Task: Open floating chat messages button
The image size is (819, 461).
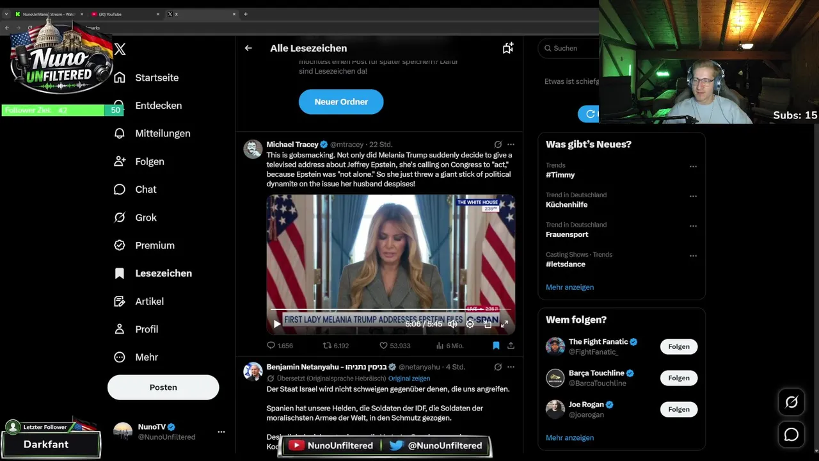Action: click(x=791, y=435)
